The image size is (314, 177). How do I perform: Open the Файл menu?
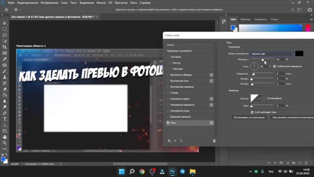11,3
